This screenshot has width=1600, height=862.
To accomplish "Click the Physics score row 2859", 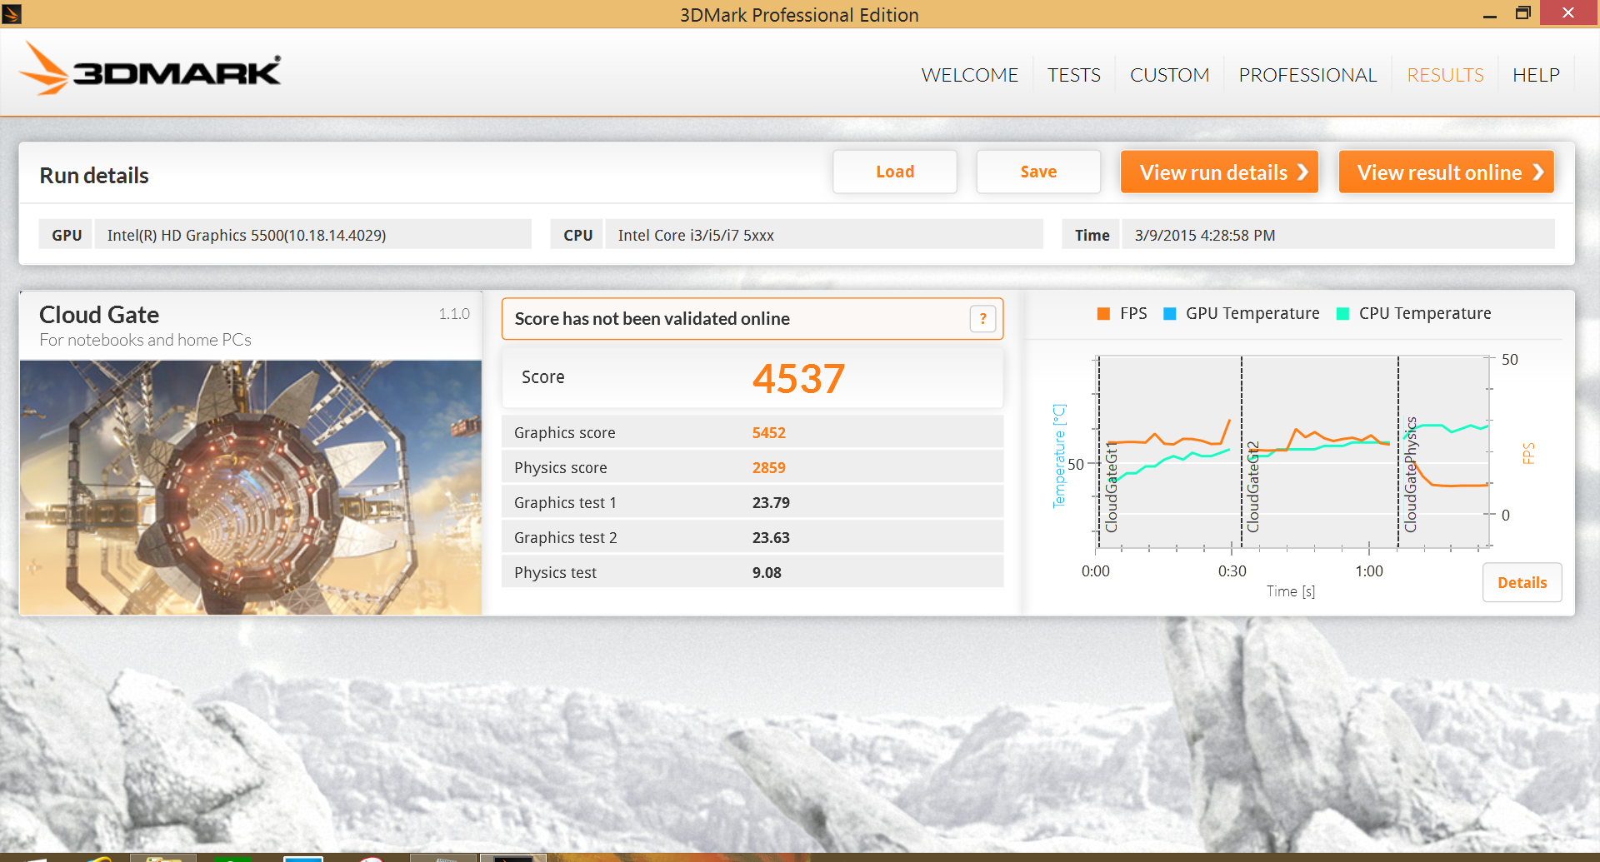I will point(752,467).
